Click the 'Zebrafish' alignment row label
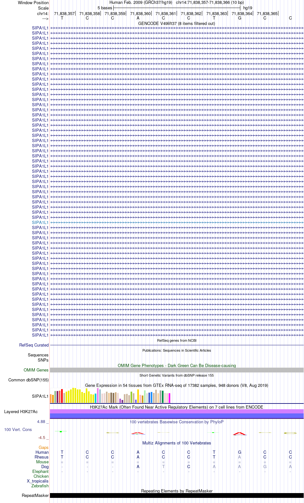Screen dimensions: 304x503 point(40,486)
